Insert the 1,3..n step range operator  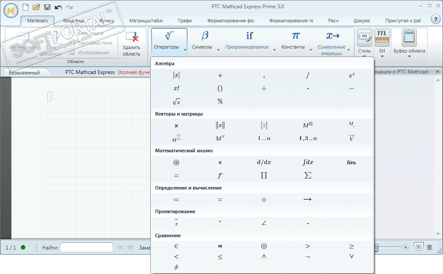(x=308, y=138)
